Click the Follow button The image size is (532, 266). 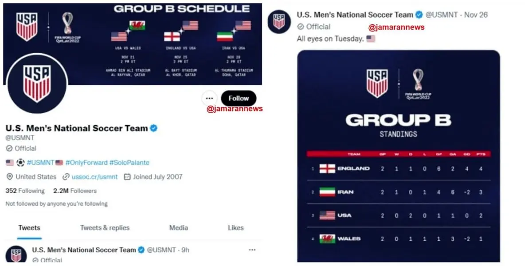tap(239, 98)
